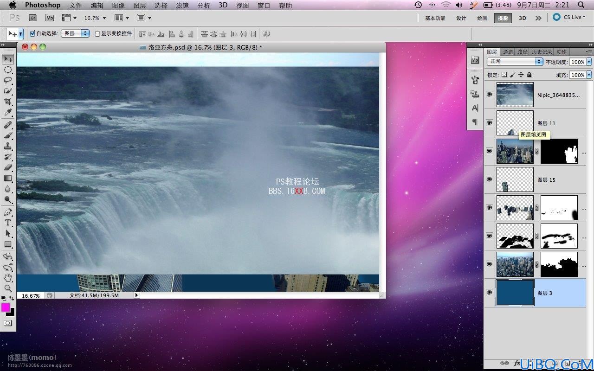Open the fill 填充 slider arrow
594x371 pixels.
589,75
